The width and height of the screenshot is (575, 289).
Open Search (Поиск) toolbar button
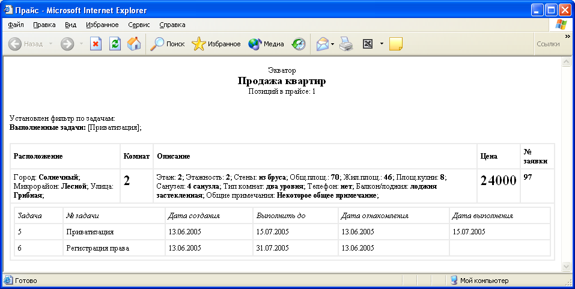click(x=168, y=44)
